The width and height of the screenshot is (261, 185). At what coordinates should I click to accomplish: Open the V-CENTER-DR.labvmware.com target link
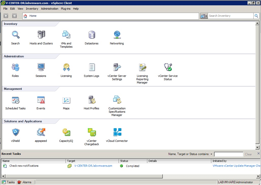tap(93, 166)
